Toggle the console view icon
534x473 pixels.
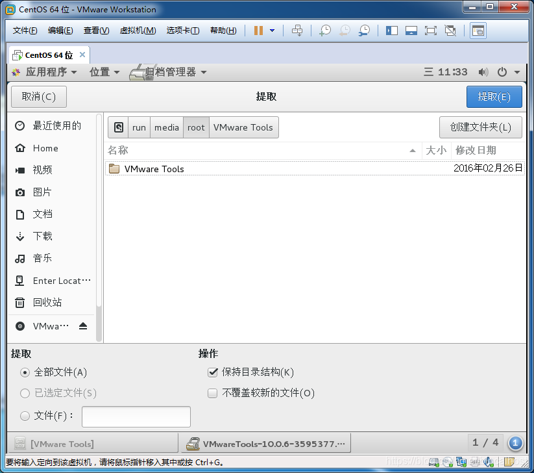[478, 31]
